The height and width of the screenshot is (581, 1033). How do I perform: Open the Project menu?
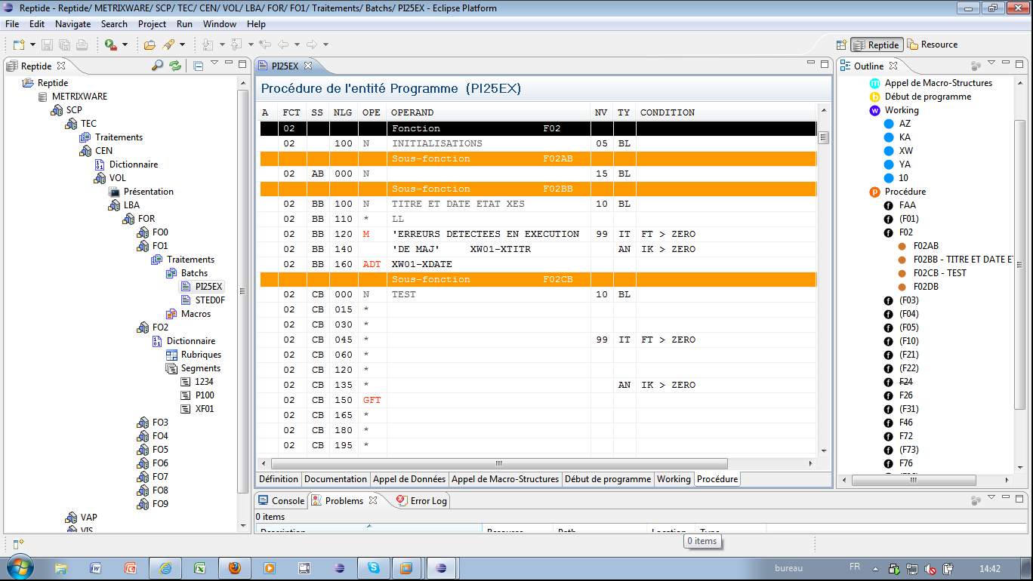pyautogui.click(x=153, y=24)
